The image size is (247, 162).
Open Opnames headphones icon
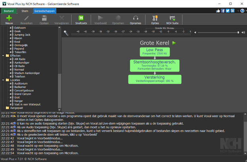(136, 18)
